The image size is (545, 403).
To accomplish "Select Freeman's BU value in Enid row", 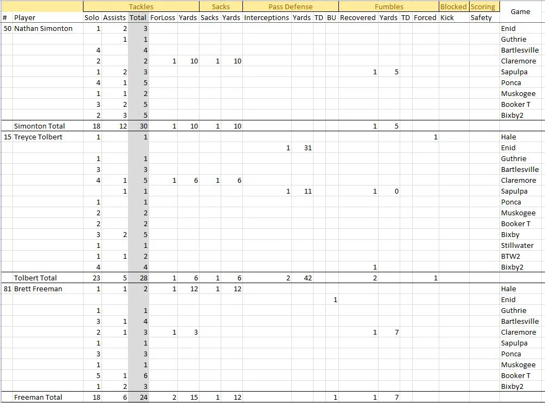I will click(332, 300).
